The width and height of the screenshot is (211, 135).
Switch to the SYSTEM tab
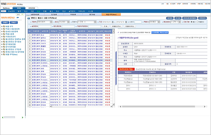[x=31, y=8]
